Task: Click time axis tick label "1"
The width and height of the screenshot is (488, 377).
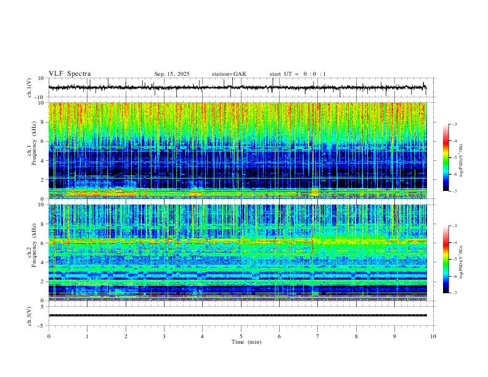Action: pos(87,336)
